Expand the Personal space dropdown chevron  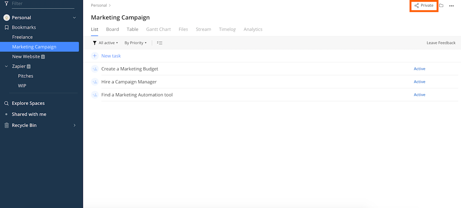click(x=74, y=18)
